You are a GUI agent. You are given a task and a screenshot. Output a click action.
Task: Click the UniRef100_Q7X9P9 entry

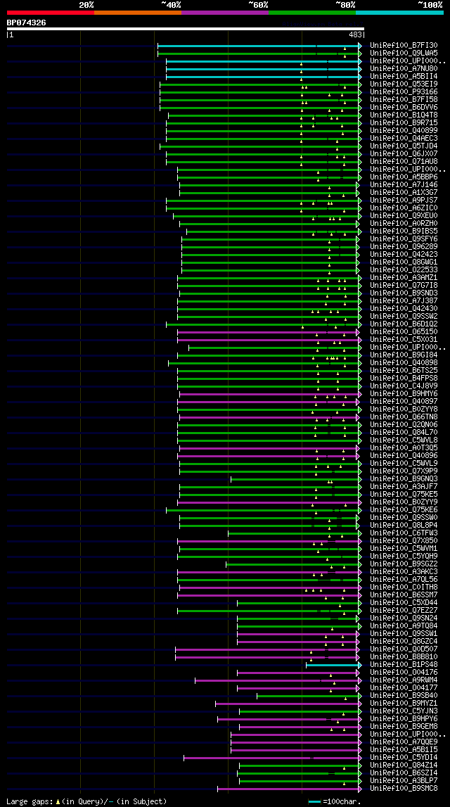click(x=404, y=471)
